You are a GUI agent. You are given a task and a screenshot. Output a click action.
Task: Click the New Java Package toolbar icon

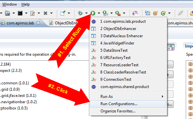pyautogui.click(x=155, y=13)
